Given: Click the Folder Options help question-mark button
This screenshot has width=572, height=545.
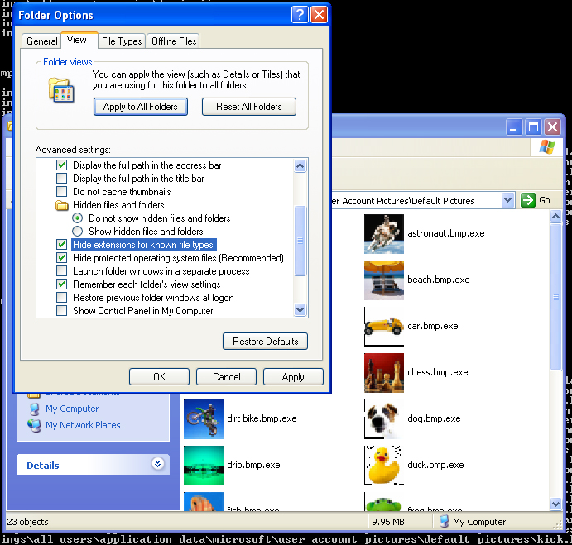Looking at the screenshot, I should 300,15.
